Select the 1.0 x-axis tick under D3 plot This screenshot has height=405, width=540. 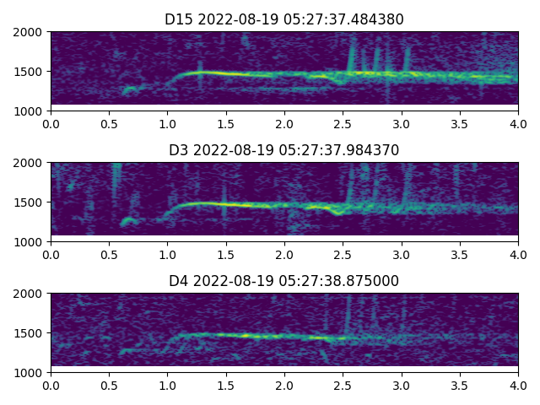(x=168, y=254)
